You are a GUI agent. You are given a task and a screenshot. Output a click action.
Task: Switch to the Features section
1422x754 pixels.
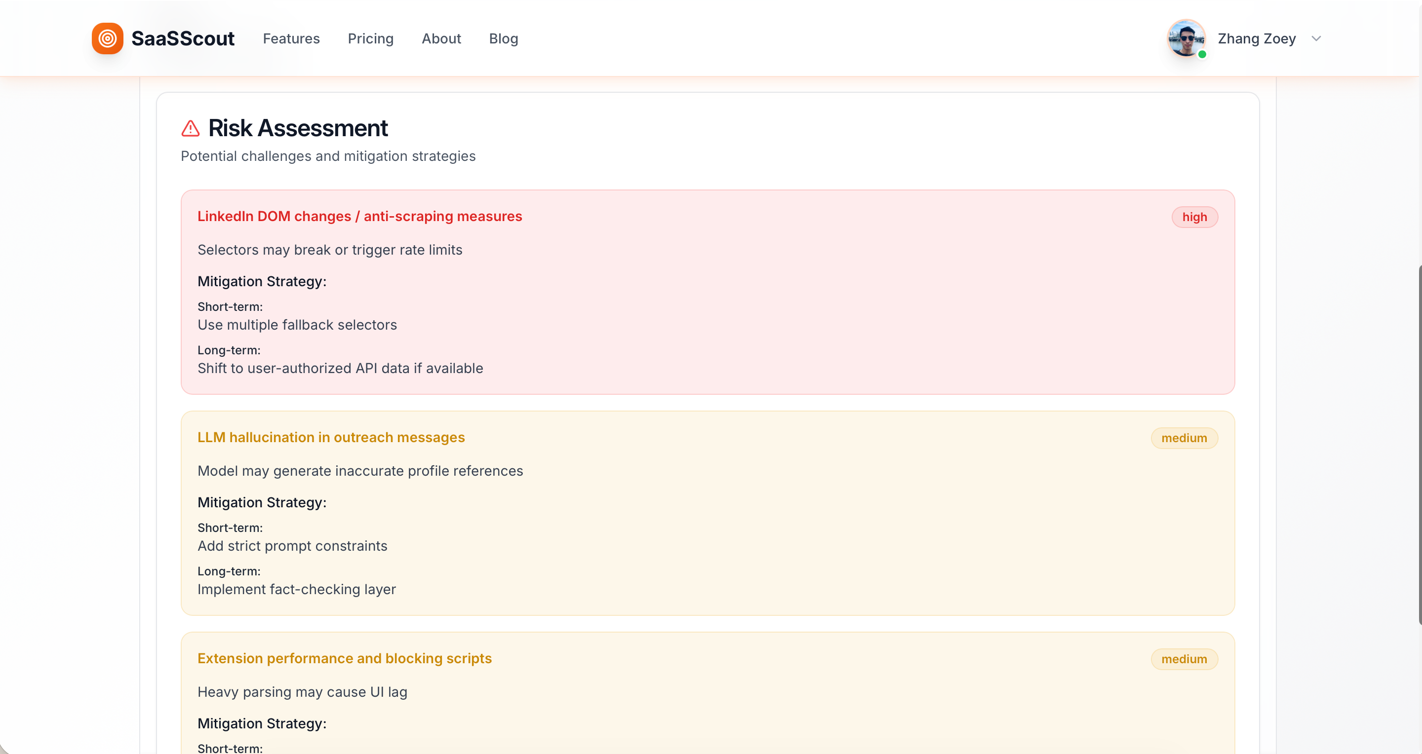(291, 38)
